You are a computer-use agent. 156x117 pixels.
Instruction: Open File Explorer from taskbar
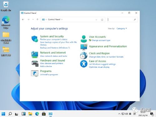pyautogui.click(x=30, y=114)
